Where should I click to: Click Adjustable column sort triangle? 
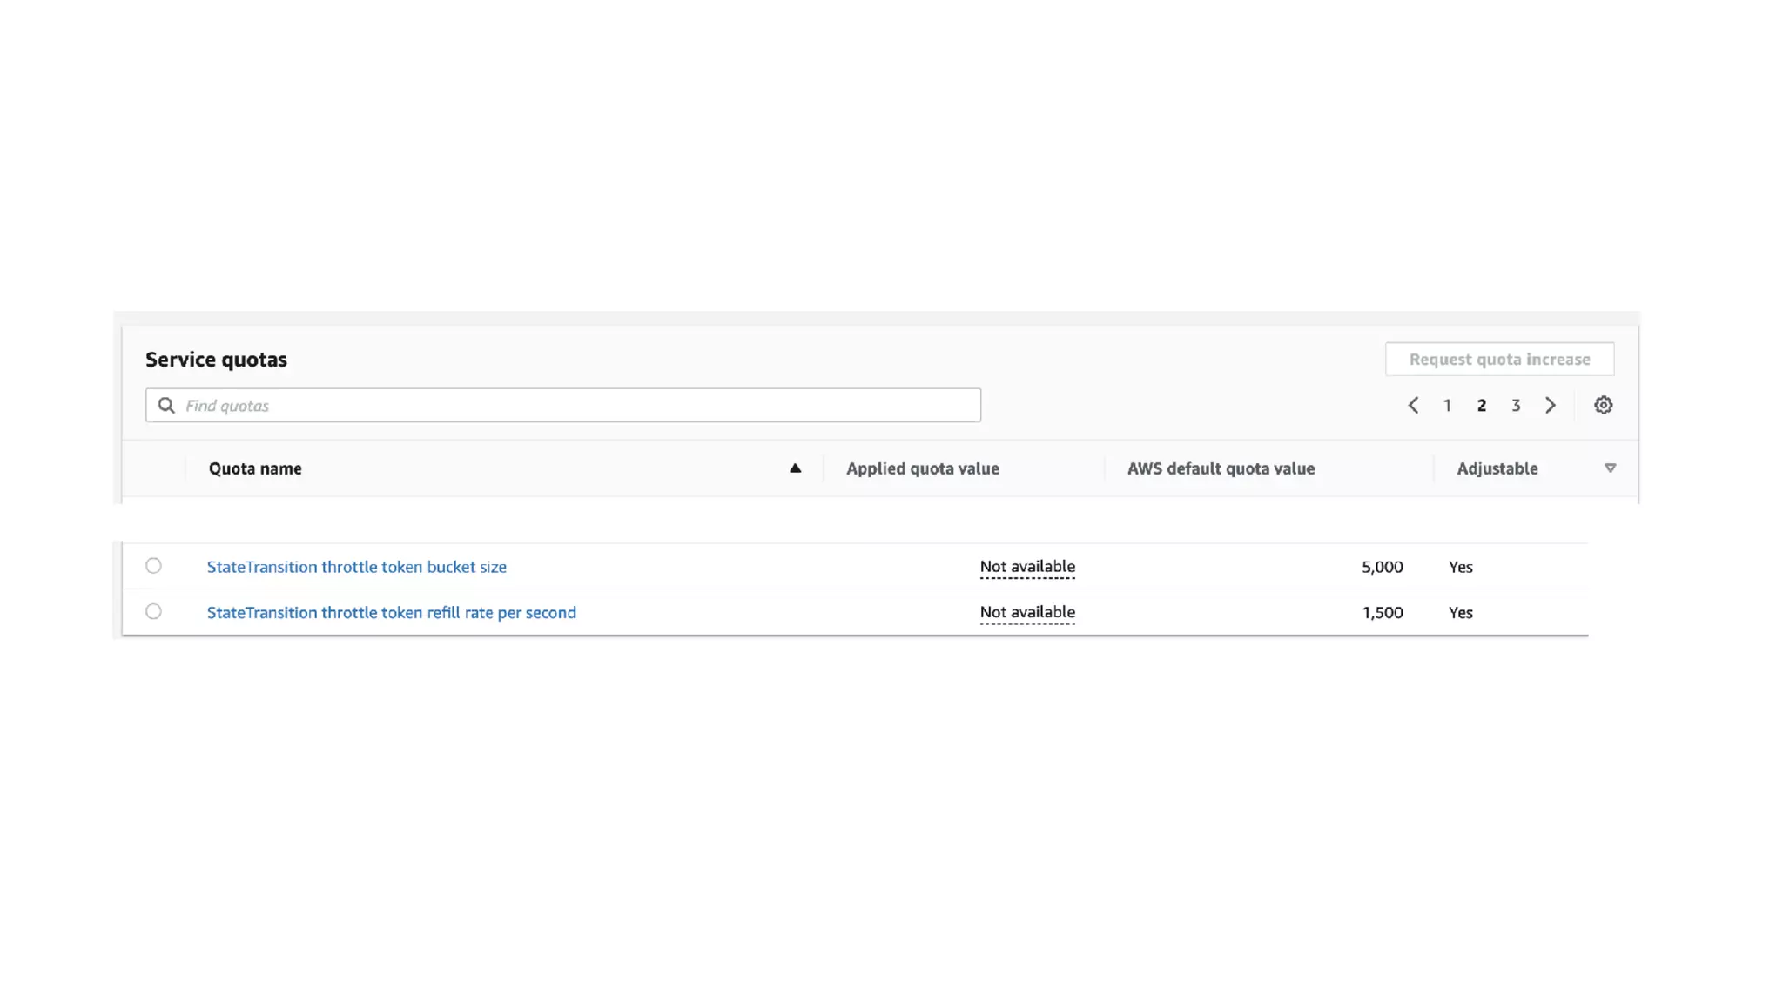[1610, 468]
